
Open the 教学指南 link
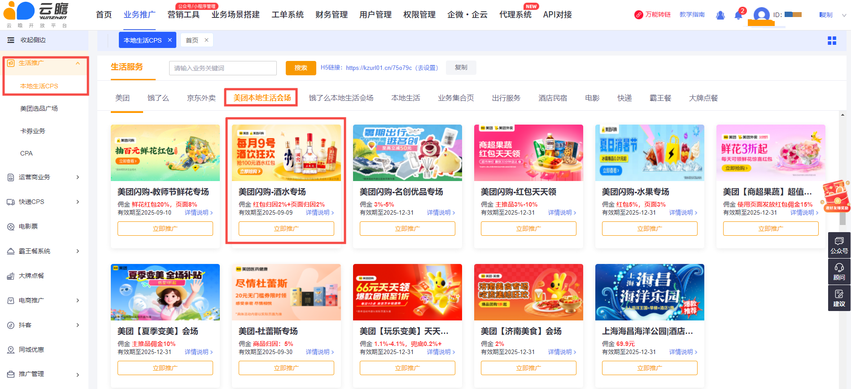[692, 15]
